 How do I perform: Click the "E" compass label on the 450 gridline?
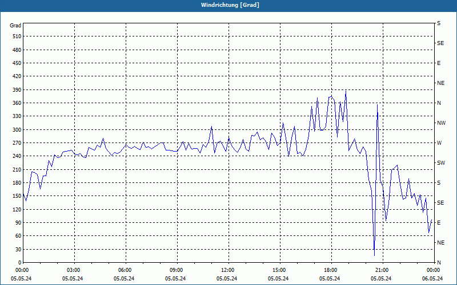pos(439,63)
